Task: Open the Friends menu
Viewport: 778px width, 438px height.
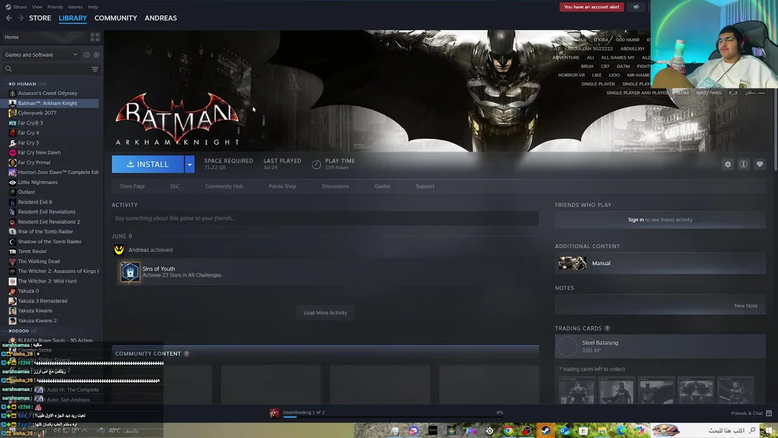Action: [x=55, y=7]
